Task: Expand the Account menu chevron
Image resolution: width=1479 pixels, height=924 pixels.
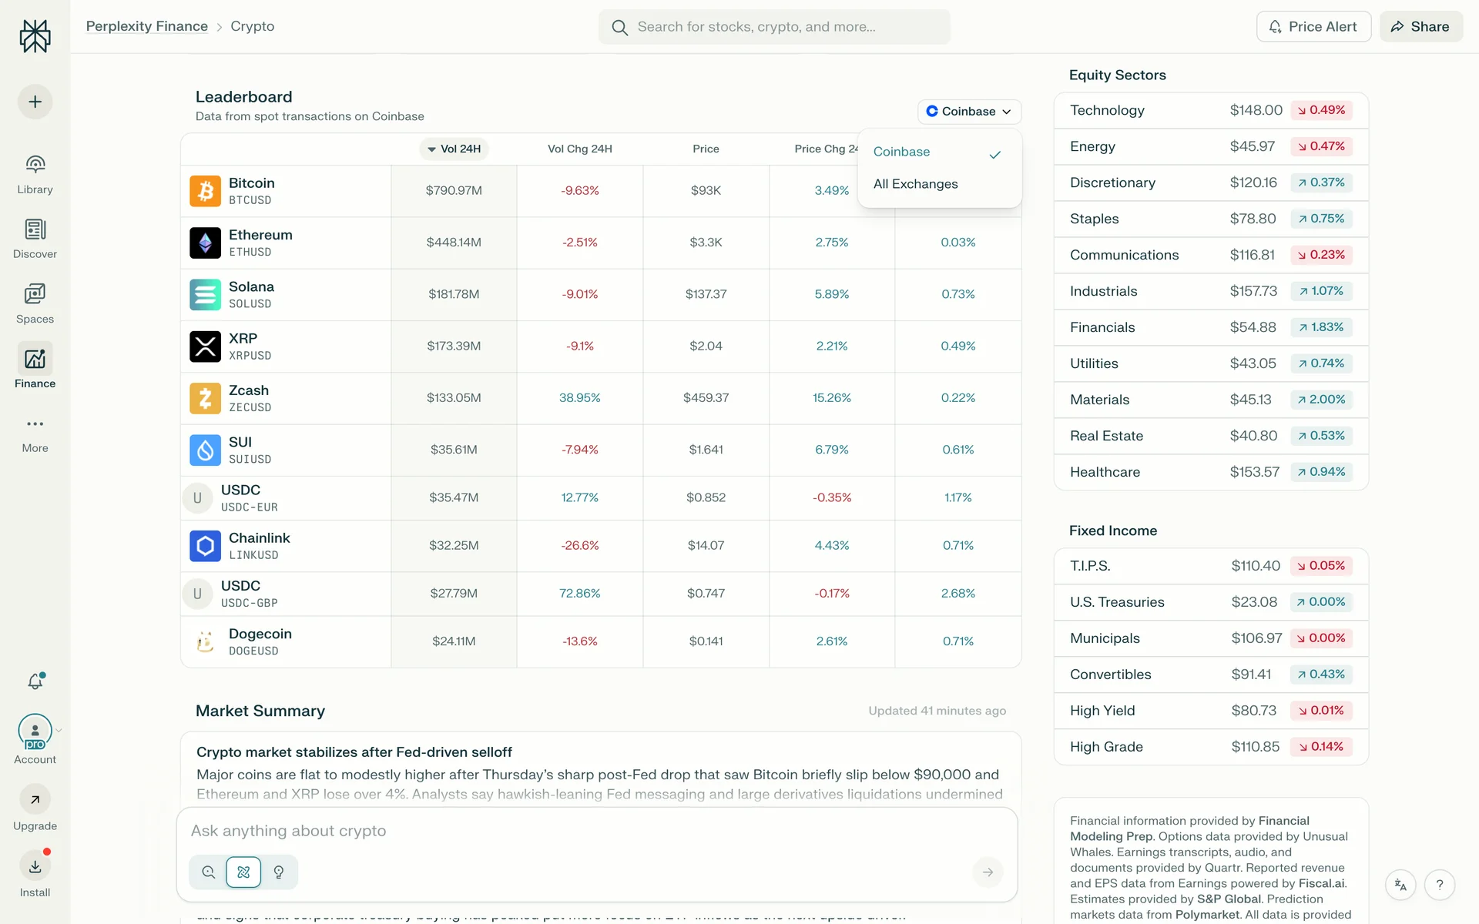Action: click(59, 730)
